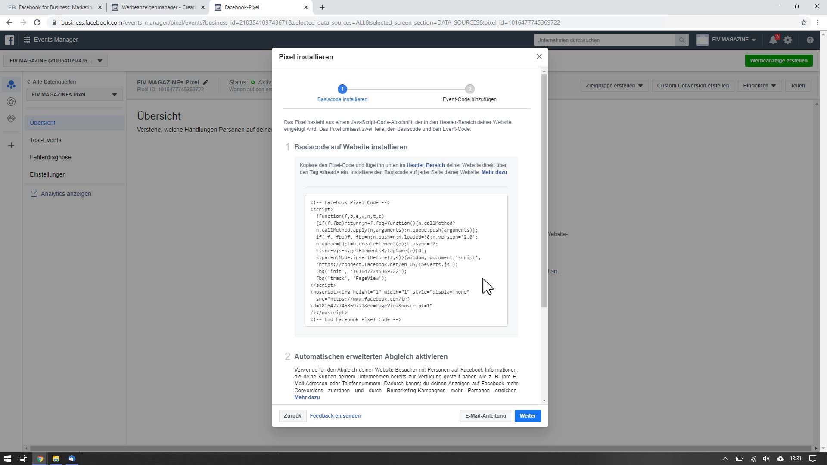This screenshot has height=465, width=827.
Task: Click the dialog scrollbar thumb
Action: click(544, 191)
